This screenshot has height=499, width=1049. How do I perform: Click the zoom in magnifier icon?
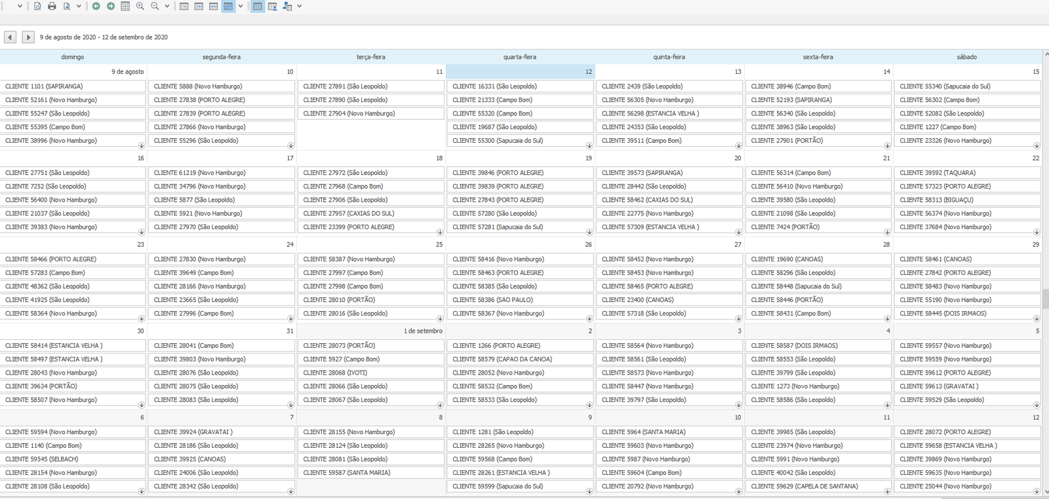click(x=140, y=7)
